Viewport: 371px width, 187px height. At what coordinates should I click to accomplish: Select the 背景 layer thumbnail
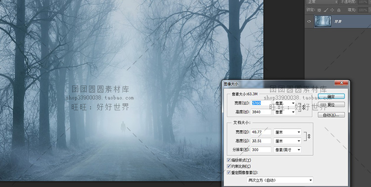[323, 21]
